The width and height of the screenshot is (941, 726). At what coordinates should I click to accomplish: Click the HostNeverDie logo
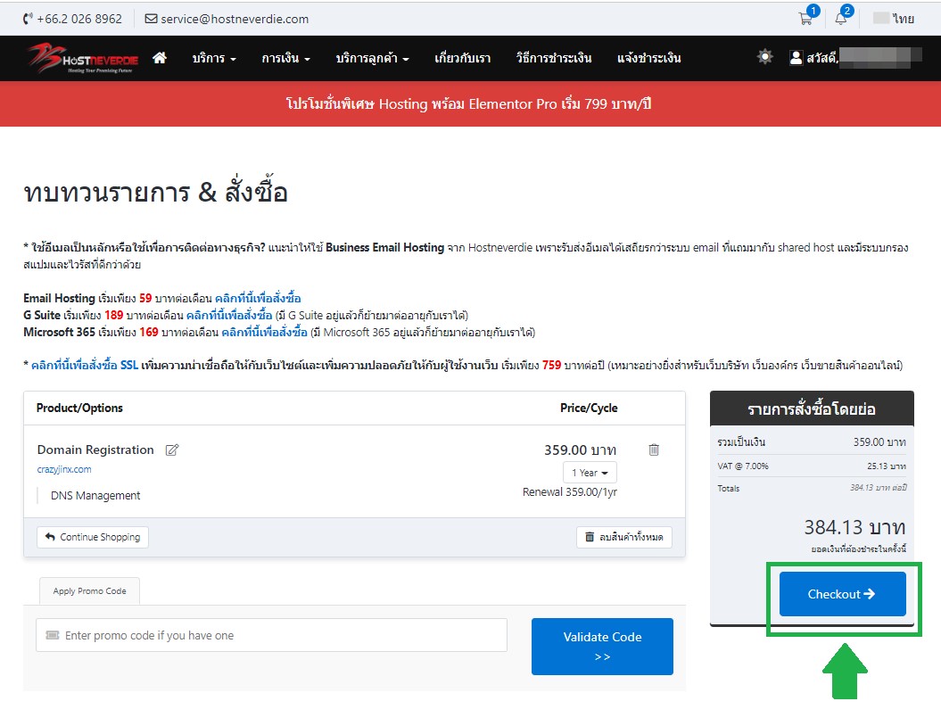tap(82, 58)
